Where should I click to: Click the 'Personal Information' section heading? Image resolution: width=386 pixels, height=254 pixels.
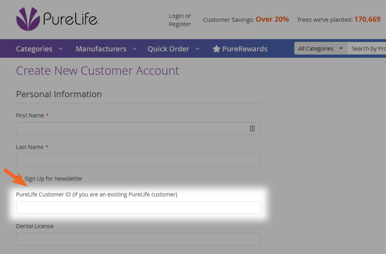(x=59, y=94)
